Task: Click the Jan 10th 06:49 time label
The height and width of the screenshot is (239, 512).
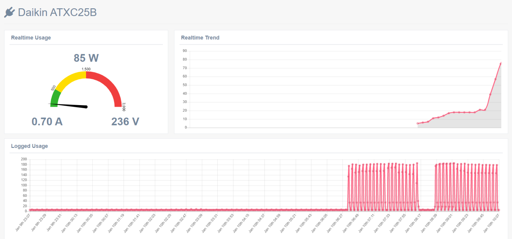Action: coord(351,223)
